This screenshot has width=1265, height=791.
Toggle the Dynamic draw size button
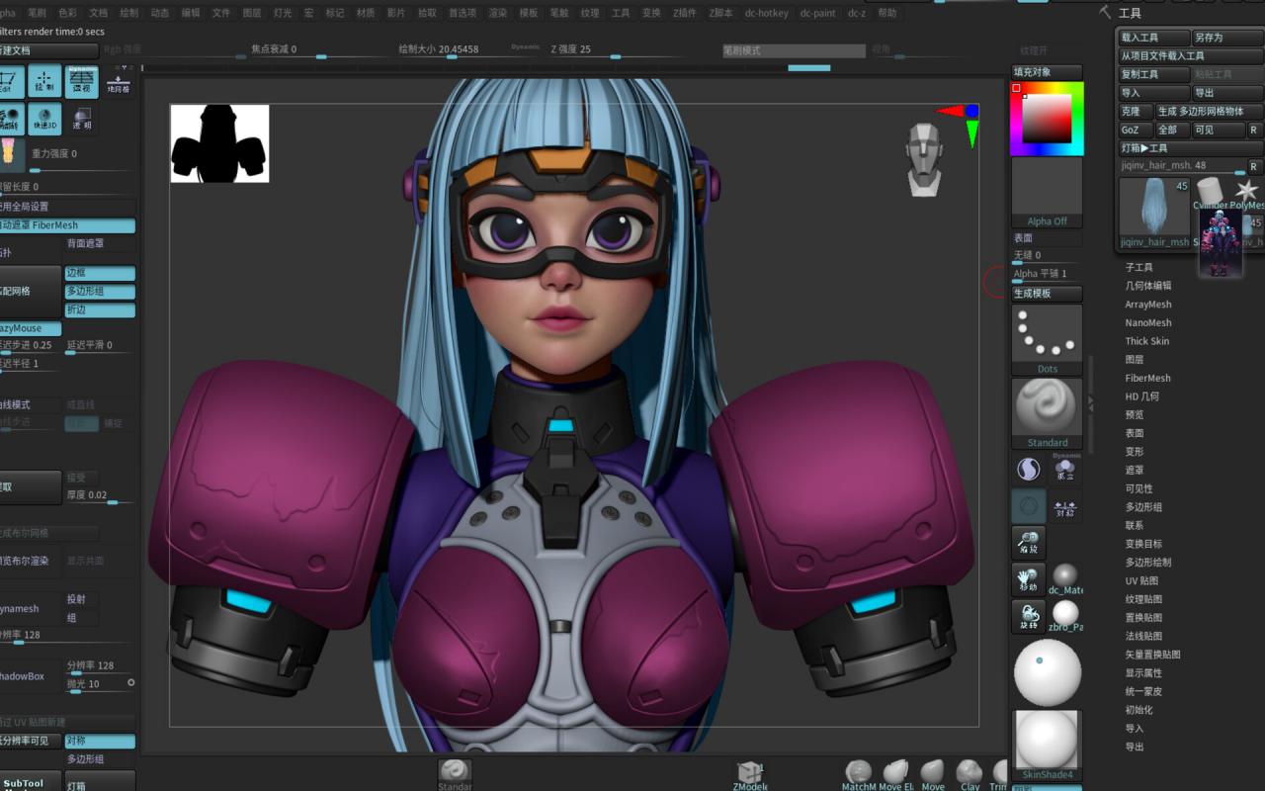click(x=525, y=46)
